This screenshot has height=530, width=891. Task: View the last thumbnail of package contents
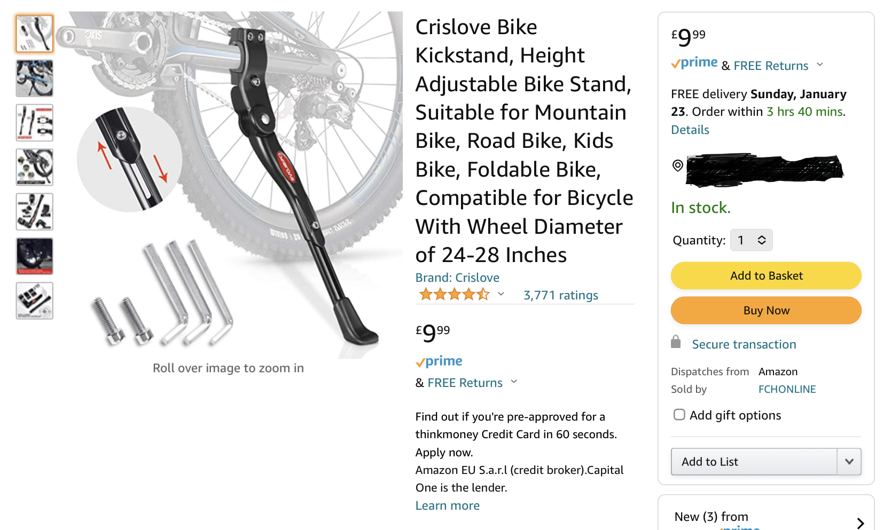35,300
